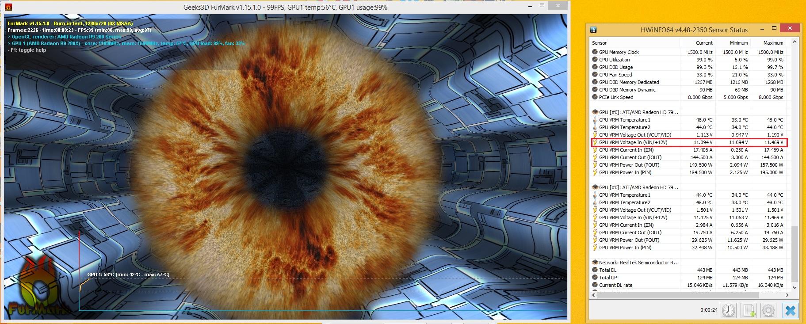The width and height of the screenshot is (806, 324).
Task: Open HWiNFO sensor settings gear icon
Action: pos(769,310)
